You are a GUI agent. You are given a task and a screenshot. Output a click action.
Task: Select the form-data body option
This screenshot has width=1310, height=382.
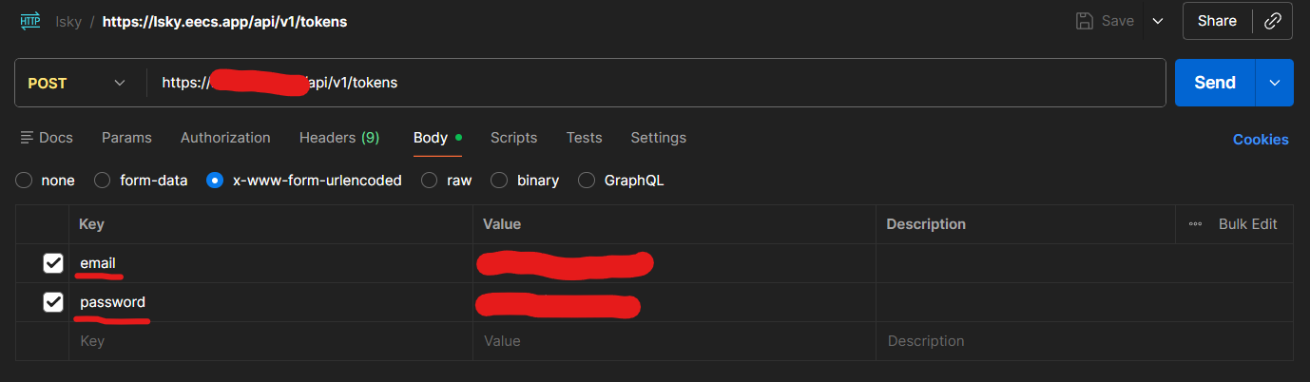(103, 180)
